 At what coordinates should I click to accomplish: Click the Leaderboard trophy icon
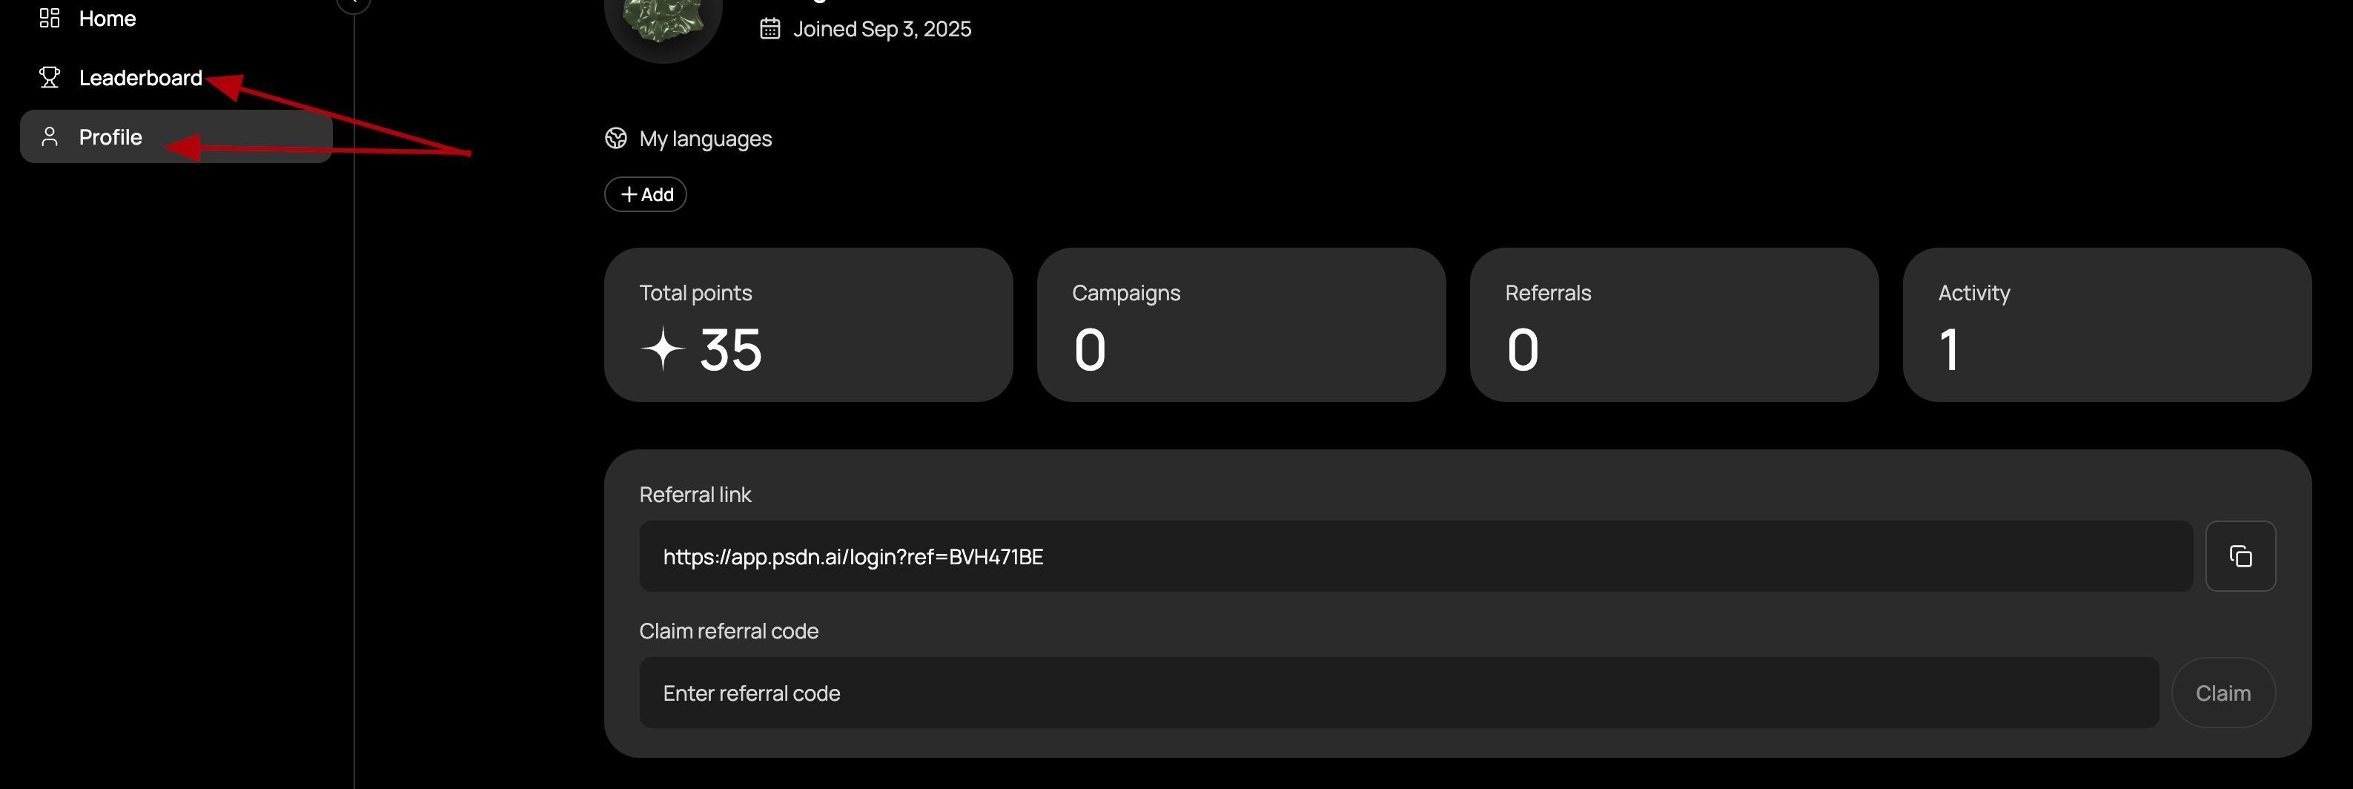pos(50,78)
